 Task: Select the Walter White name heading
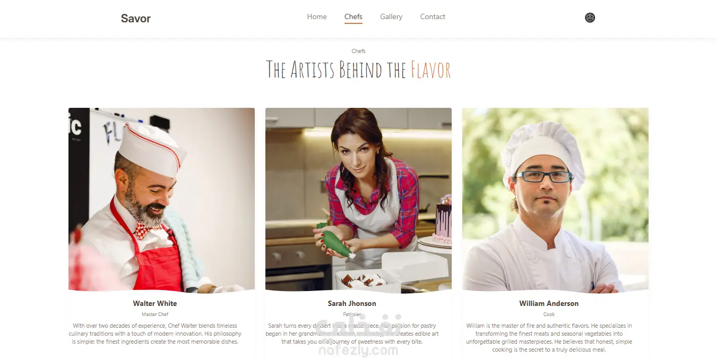coord(155,304)
